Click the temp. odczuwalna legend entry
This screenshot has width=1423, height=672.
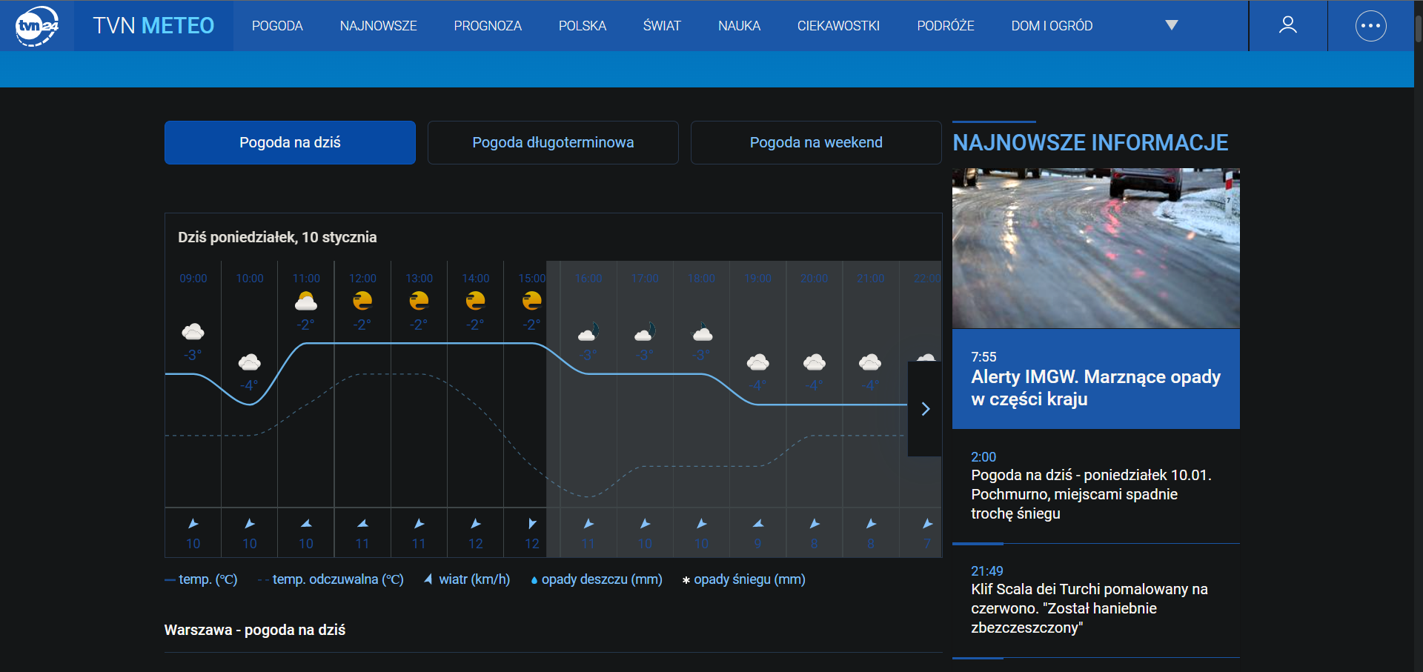pyautogui.click(x=331, y=579)
